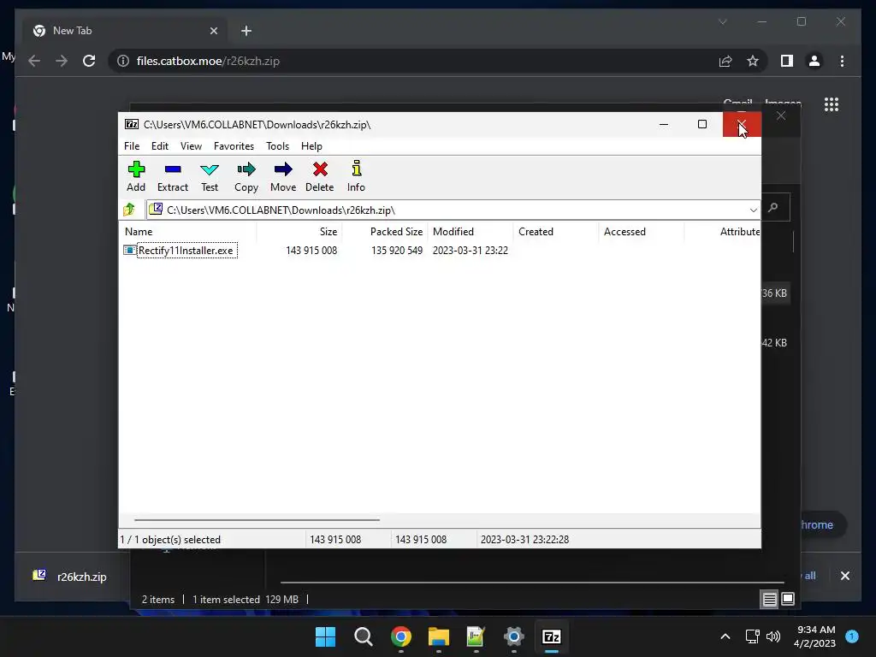Image resolution: width=876 pixels, height=657 pixels.
Task: Open the Windows Start menu
Action: (325, 636)
